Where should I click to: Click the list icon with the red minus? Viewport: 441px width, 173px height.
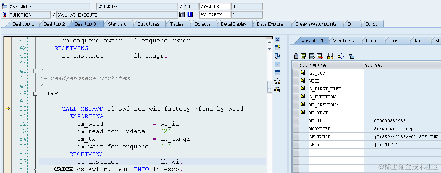[319, 56]
